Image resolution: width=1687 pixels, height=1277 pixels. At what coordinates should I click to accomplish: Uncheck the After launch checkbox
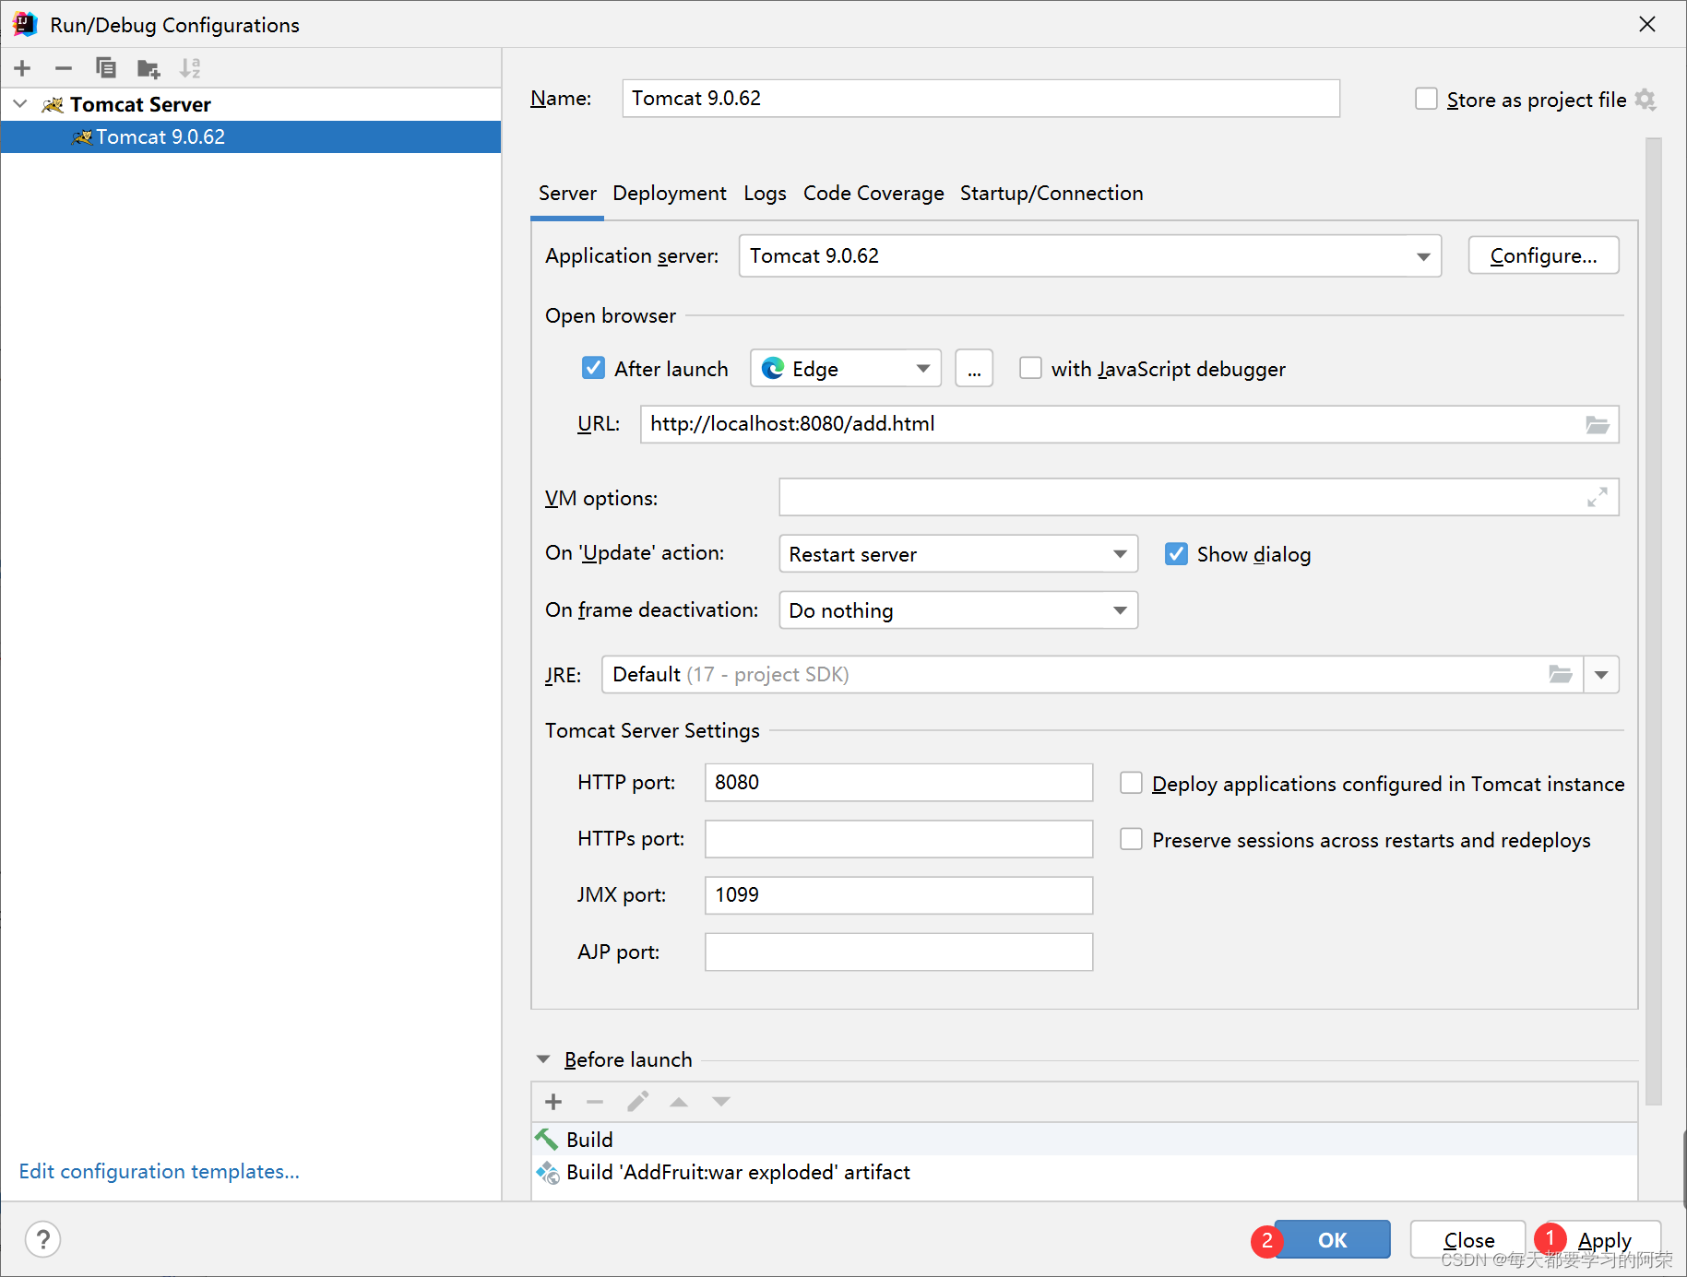594,369
